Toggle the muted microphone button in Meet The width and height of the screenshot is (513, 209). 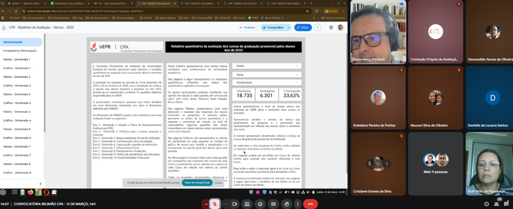[215, 204]
